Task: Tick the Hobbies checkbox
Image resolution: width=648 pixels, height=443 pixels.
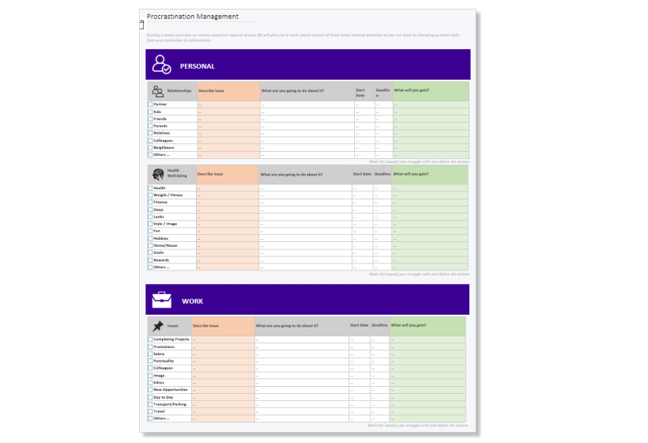Action: click(x=150, y=239)
